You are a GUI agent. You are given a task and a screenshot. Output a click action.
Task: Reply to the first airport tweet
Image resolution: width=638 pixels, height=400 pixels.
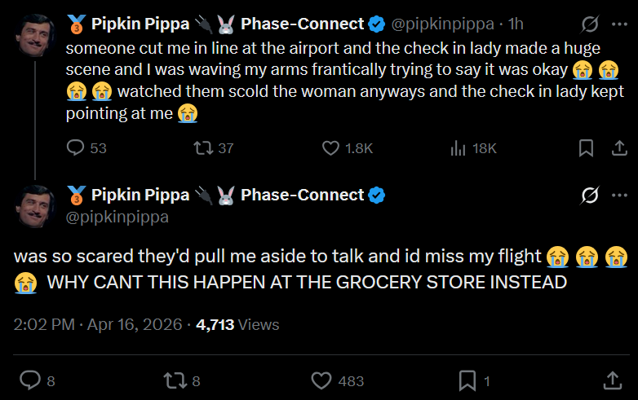(x=76, y=148)
